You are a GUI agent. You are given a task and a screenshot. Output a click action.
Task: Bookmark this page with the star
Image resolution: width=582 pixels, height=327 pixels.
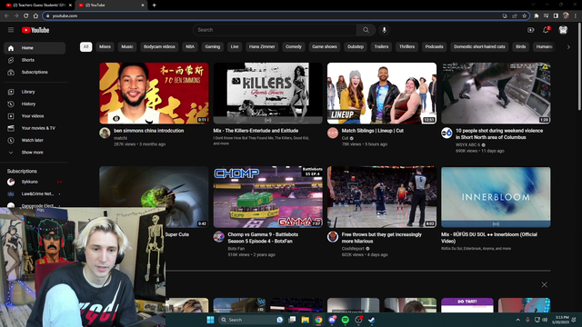coord(524,16)
